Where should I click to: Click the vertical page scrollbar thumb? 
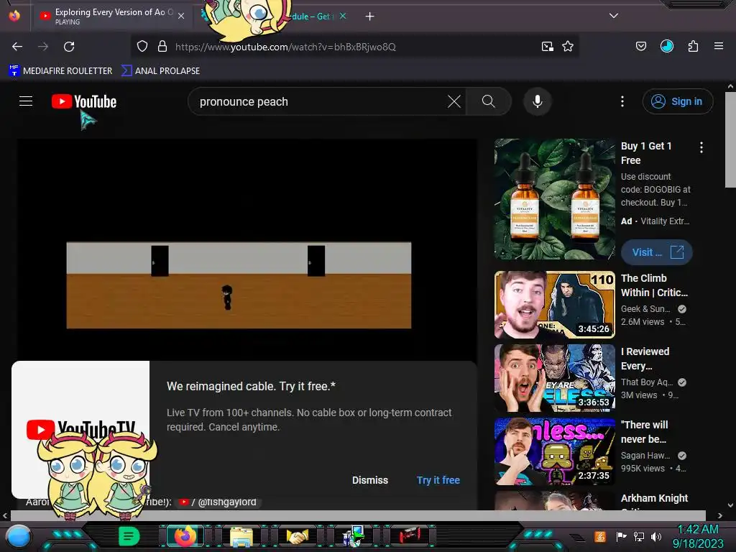[730, 139]
